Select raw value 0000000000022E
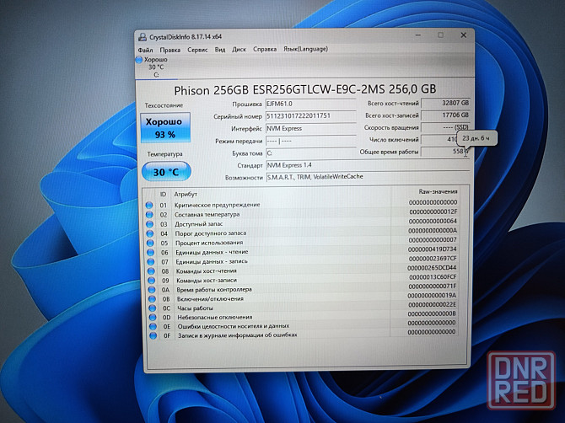This screenshot has width=565, height=423. (x=432, y=304)
